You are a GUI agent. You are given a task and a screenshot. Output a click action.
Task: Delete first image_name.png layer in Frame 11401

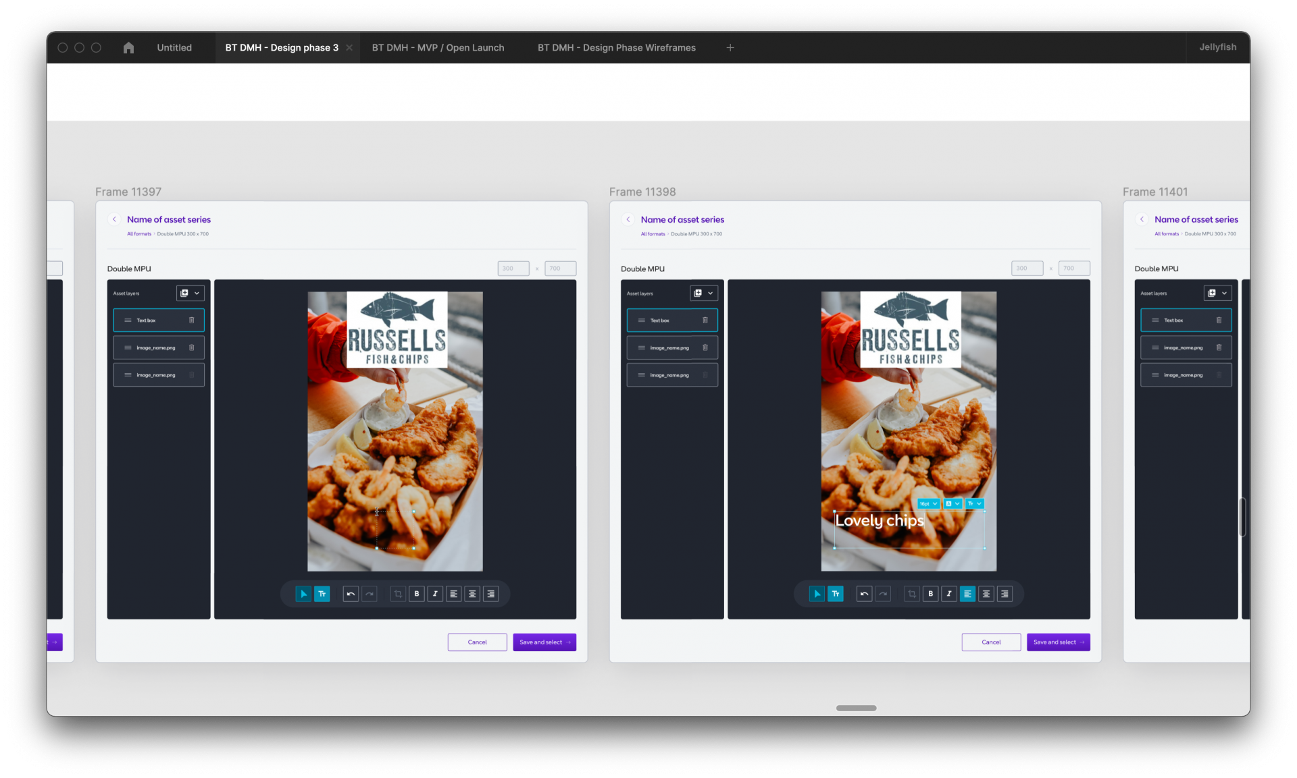tap(1219, 348)
